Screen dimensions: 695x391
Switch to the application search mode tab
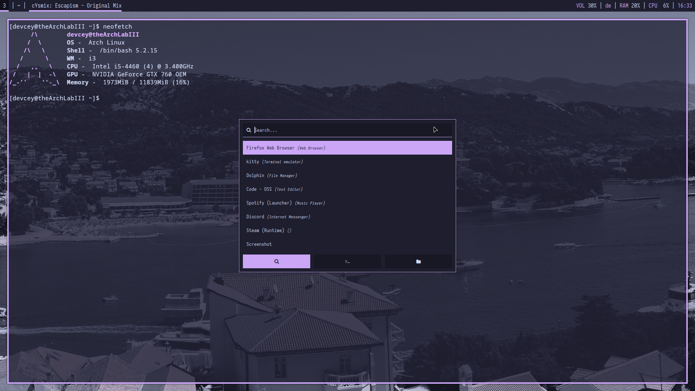276,261
